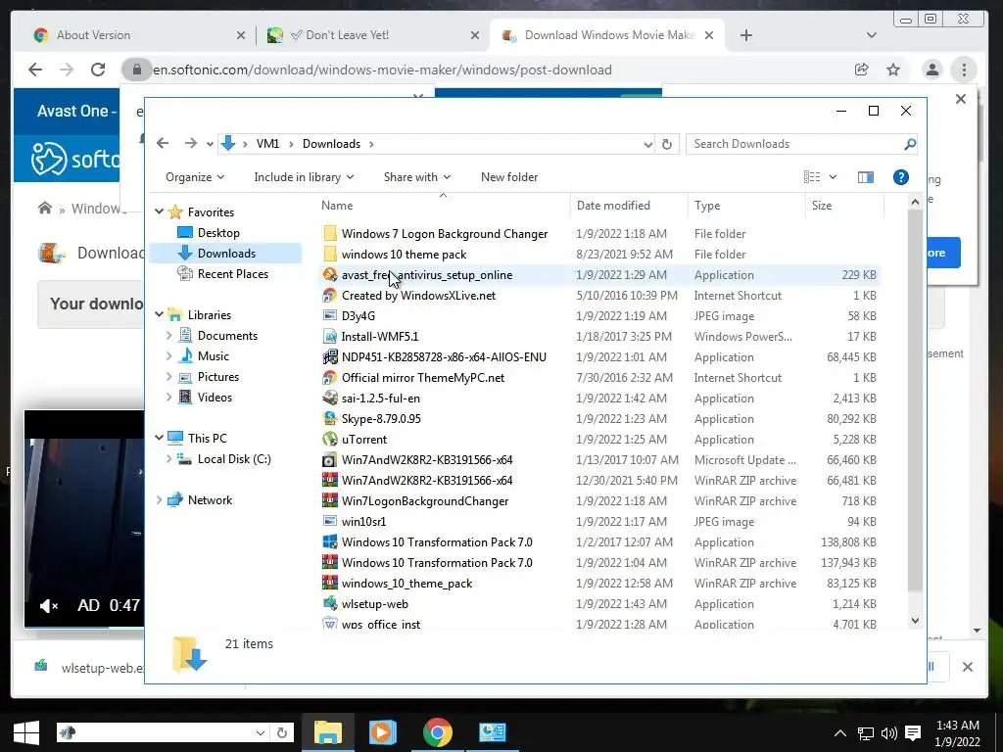The height and width of the screenshot is (752, 1003).
Task: Select the windows 10 theme pack folder icon
Action: [x=330, y=254]
